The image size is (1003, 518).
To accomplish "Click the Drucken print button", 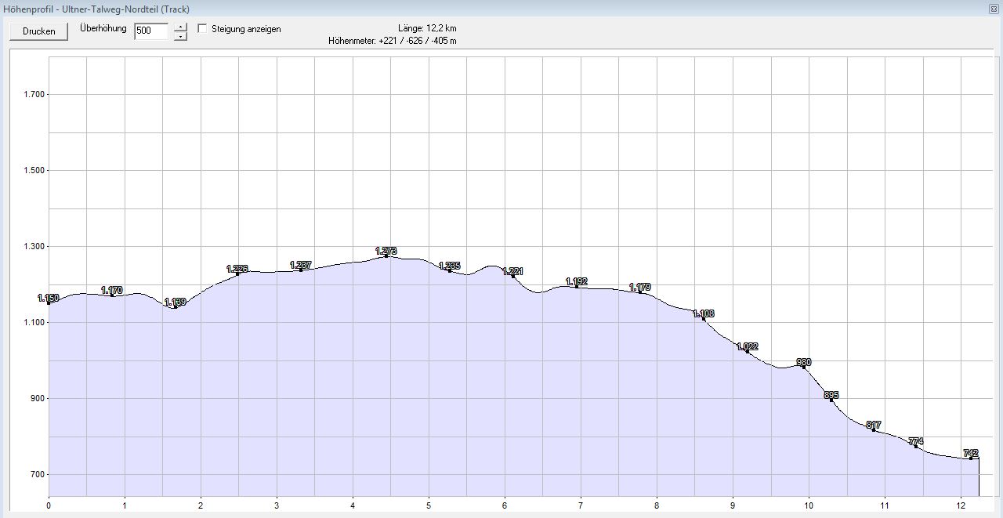I will tap(39, 31).
